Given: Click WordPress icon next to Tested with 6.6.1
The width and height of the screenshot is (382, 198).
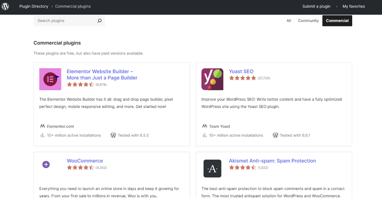Looking at the screenshot, I should (x=275, y=135).
